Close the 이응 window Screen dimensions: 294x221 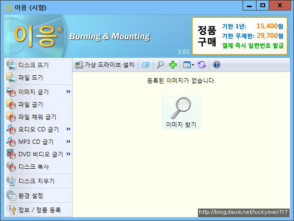tap(280, 5)
